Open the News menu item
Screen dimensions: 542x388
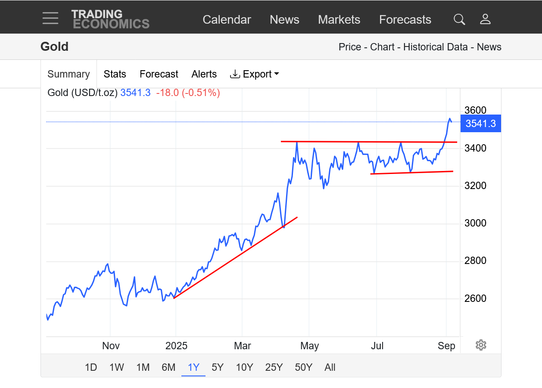pyautogui.click(x=284, y=20)
